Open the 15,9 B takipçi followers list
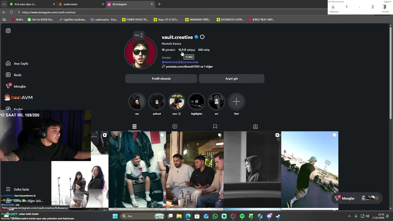The height and width of the screenshot is (221, 393). [x=187, y=50]
